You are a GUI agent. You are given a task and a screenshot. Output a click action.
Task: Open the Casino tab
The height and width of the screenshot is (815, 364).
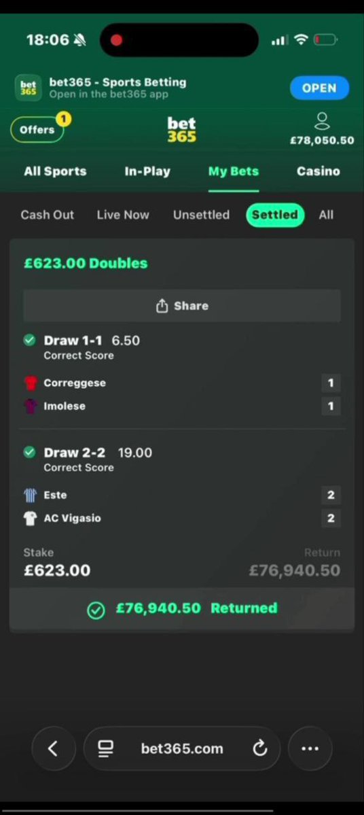[x=318, y=171]
